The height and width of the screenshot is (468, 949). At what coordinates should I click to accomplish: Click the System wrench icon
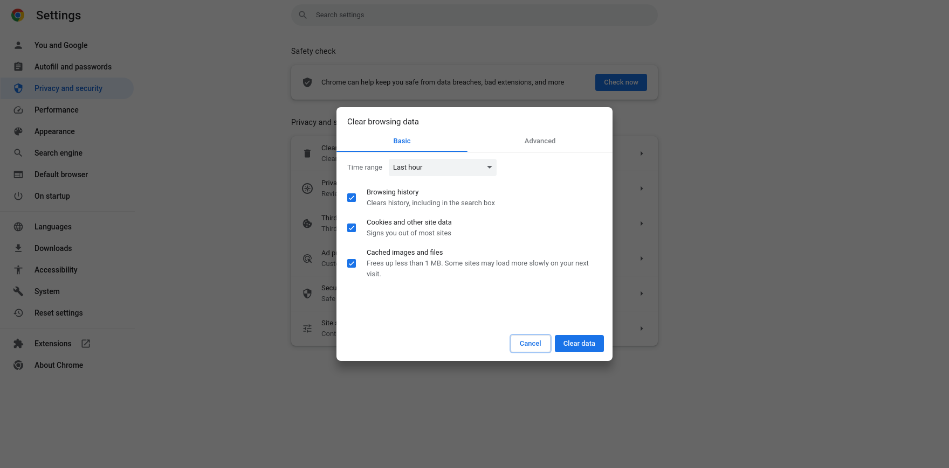(18, 291)
